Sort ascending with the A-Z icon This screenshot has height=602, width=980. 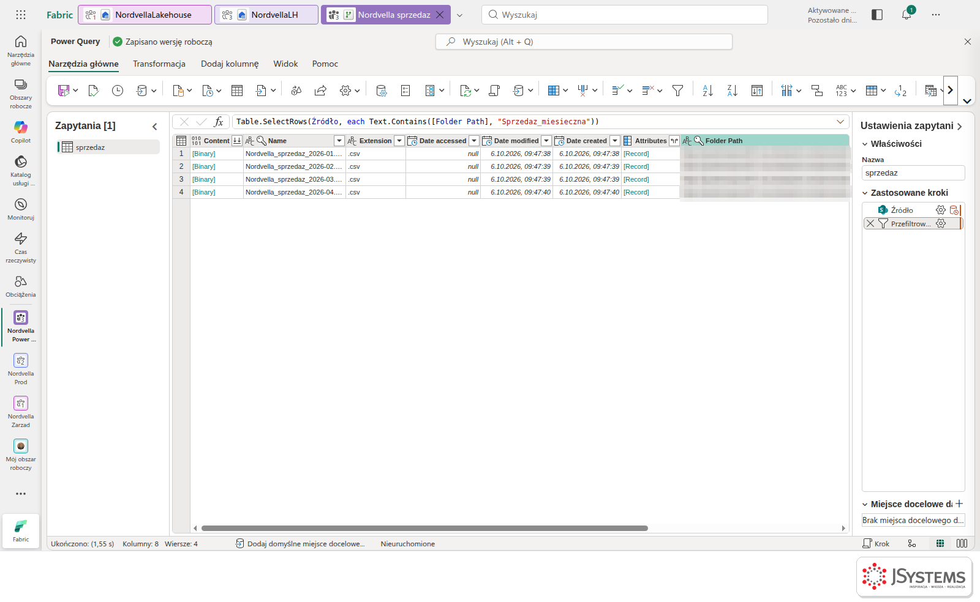point(707,91)
